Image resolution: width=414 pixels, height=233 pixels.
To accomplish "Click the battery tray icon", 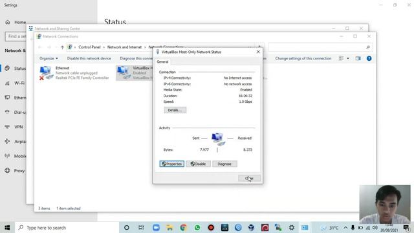I will coord(360,227).
